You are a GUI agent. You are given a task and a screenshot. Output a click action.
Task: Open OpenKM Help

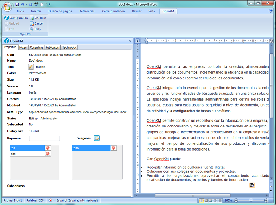[35, 29]
